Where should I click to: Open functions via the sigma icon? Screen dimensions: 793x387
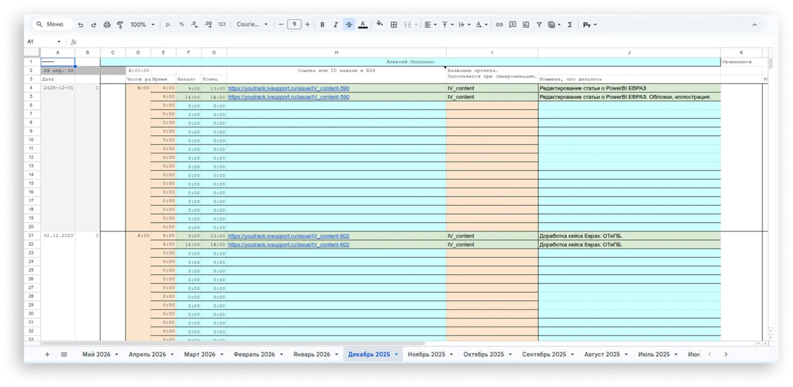tap(570, 25)
